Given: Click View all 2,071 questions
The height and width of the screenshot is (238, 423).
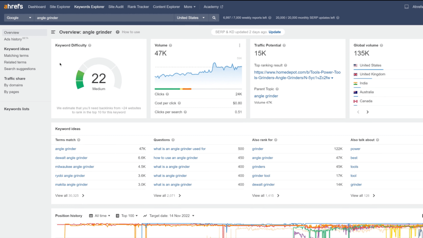Looking at the screenshot, I should [x=167, y=195].
